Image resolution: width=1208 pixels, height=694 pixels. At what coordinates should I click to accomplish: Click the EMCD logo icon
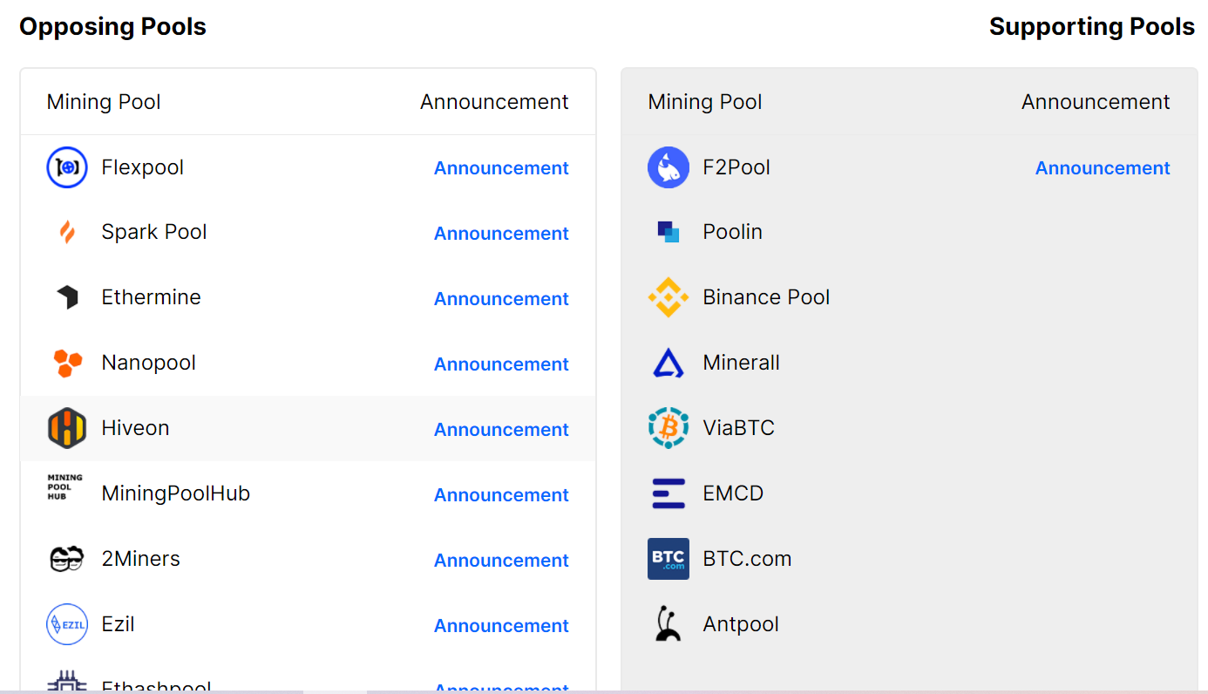pos(668,493)
